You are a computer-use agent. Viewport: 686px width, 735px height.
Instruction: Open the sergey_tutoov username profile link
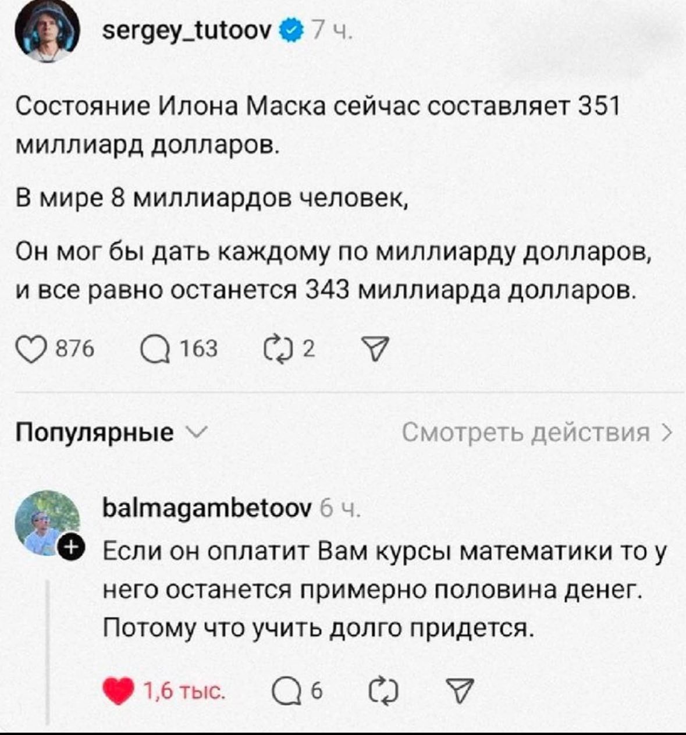[187, 30]
